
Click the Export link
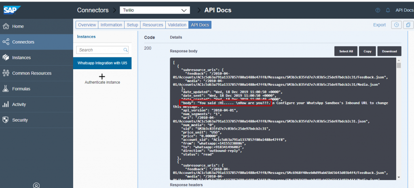coord(379,25)
